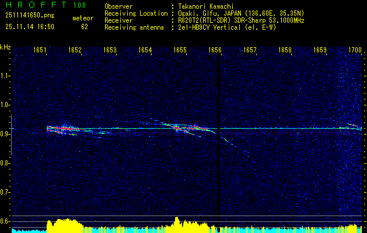
Task: Click the 1700 time axis label
Action: tap(355, 50)
